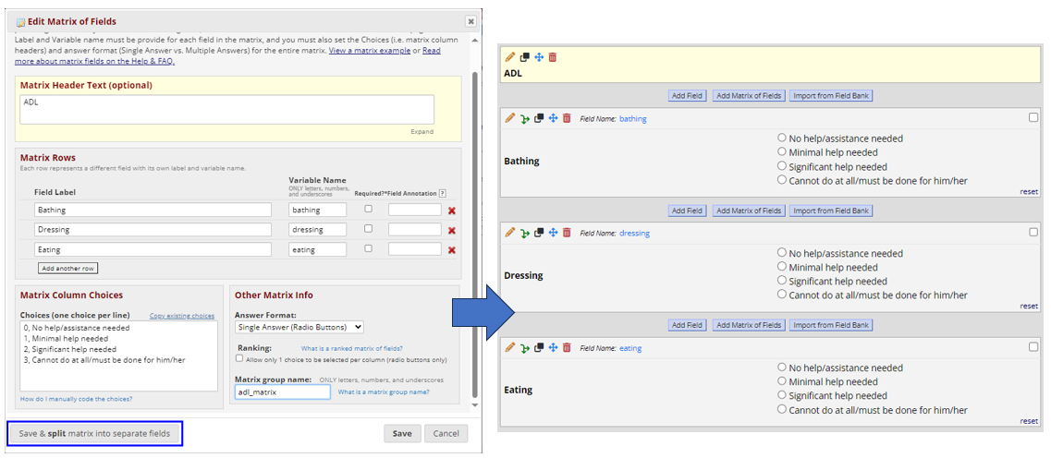Viewport: 1051px width, 458px height.
Task: Remove the Eating matrix row with red X
Action: pos(452,250)
